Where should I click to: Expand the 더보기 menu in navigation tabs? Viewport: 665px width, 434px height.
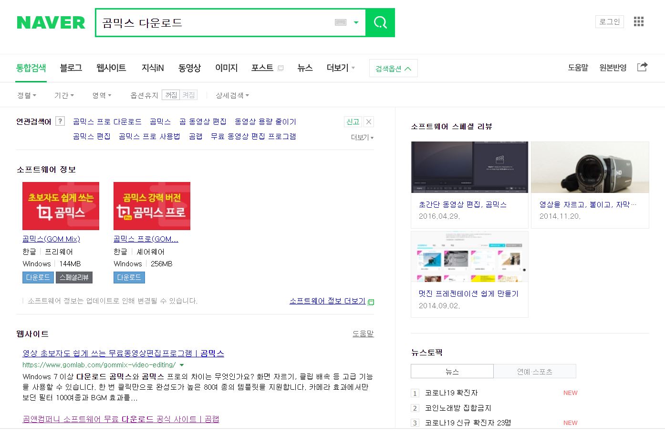tap(341, 68)
